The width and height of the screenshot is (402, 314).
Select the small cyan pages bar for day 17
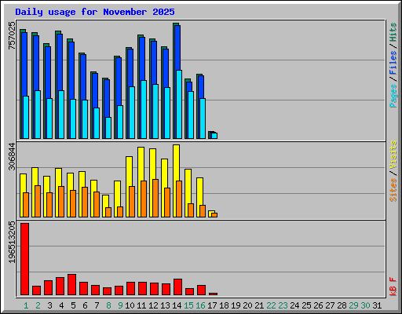(x=214, y=136)
